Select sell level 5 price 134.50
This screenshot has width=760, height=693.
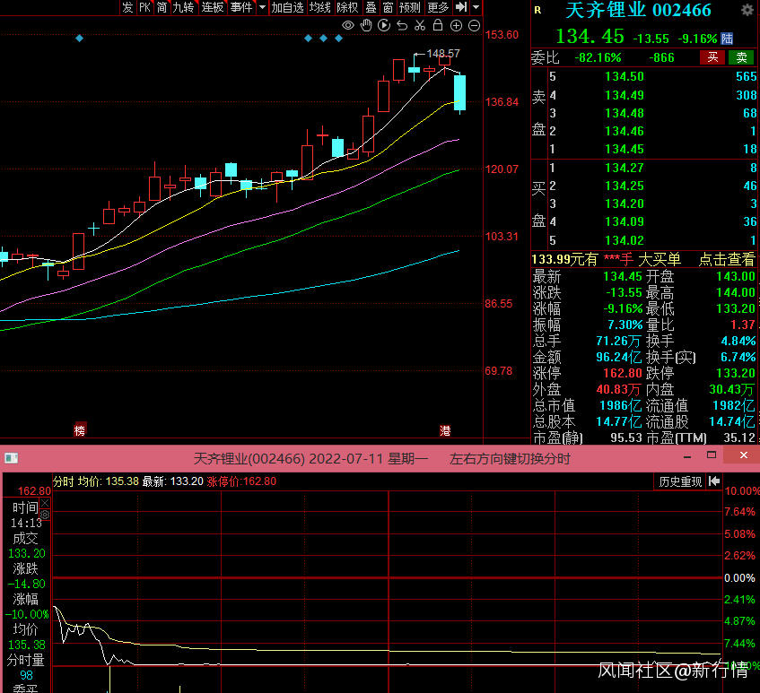(x=625, y=76)
